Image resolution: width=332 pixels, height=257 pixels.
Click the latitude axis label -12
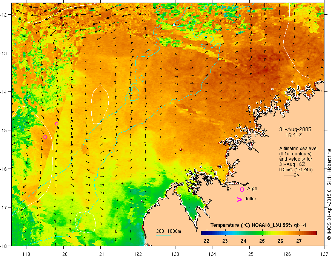point(4,15)
